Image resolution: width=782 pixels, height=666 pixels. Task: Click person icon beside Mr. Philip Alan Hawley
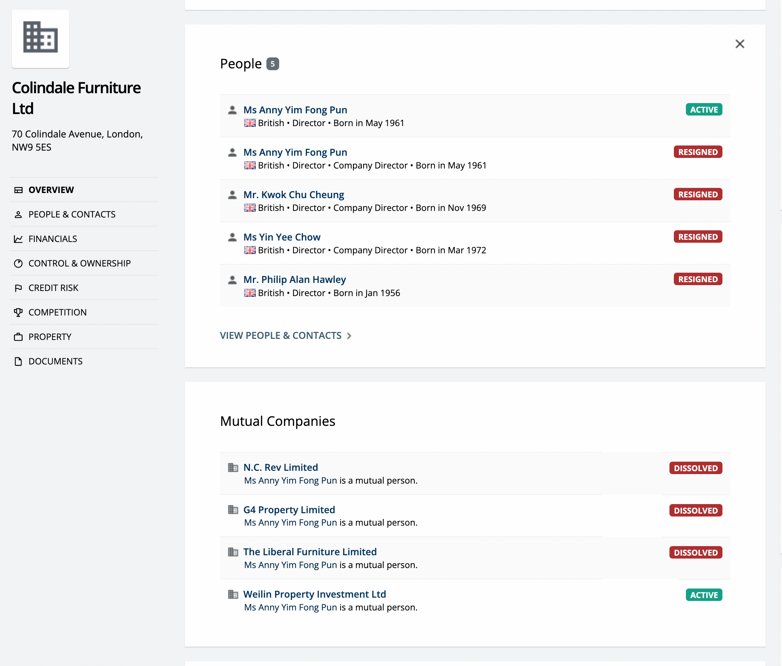pyautogui.click(x=232, y=280)
